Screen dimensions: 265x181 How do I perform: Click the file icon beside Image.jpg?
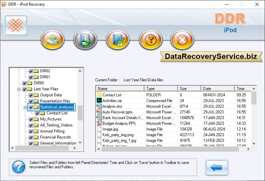(x=99, y=129)
